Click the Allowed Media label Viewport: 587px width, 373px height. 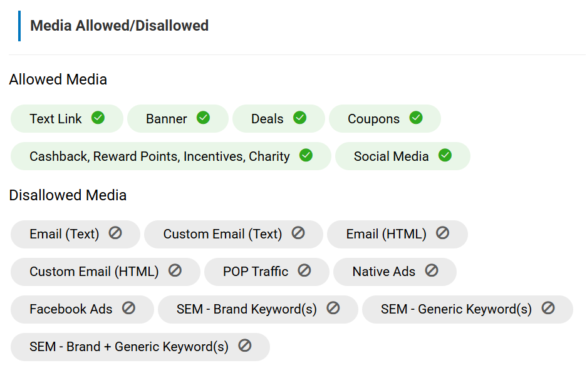pyautogui.click(x=58, y=79)
